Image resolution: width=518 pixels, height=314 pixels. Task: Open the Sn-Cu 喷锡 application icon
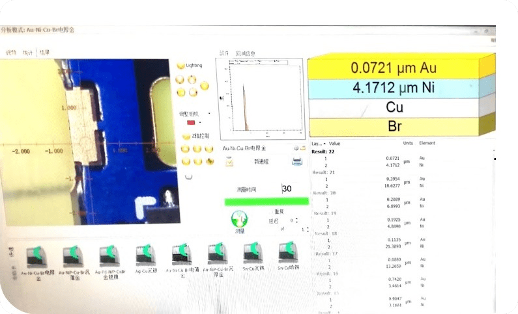coord(289,253)
